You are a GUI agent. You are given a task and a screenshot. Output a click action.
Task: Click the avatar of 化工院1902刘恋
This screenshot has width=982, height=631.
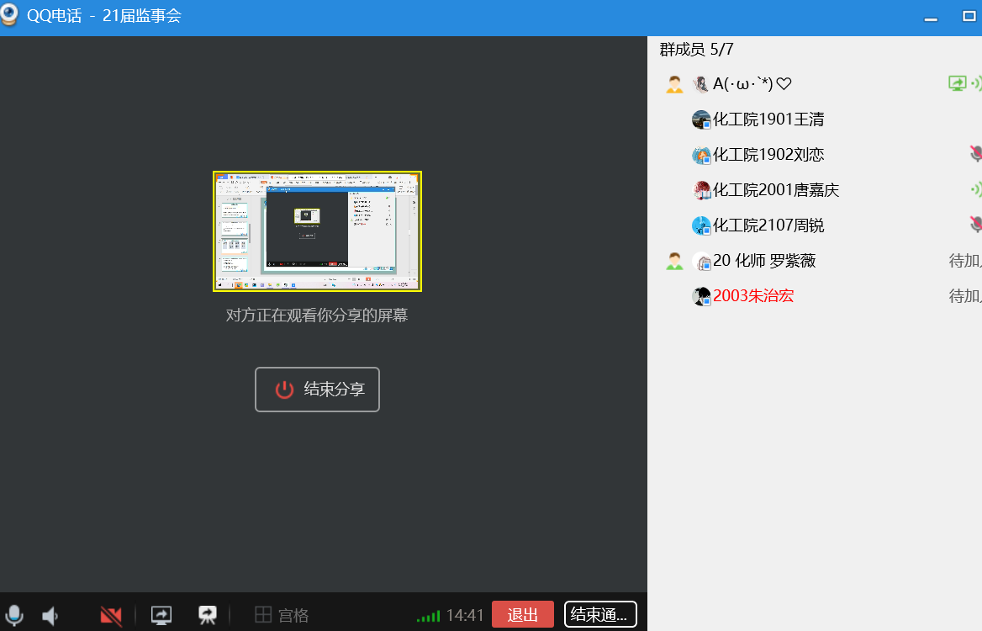[x=701, y=155]
